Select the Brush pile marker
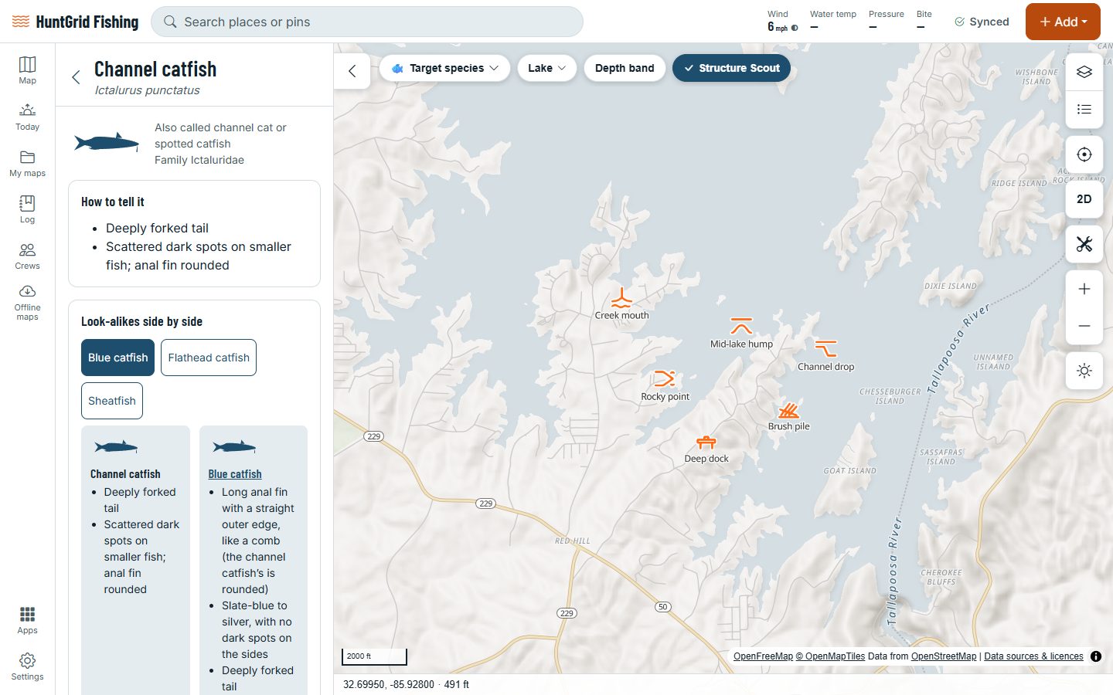This screenshot has height=695, width=1113. pyautogui.click(x=788, y=415)
